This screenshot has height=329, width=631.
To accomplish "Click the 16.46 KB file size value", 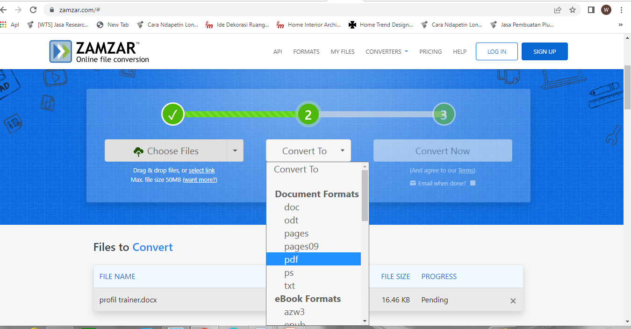I will (x=395, y=300).
